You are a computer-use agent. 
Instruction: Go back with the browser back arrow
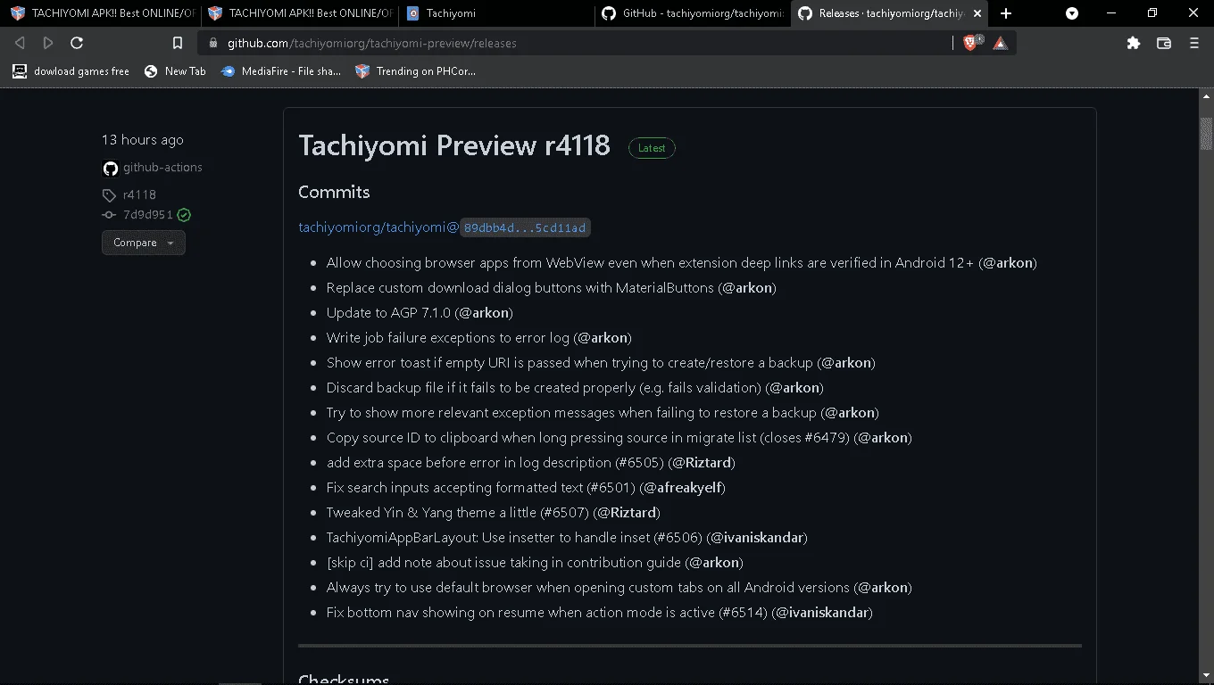pyautogui.click(x=20, y=43)
